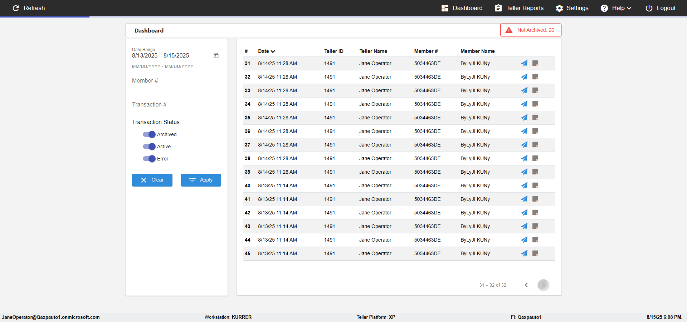
Task: Click the date and time in status bar
Action: click(x=664, y=317)
